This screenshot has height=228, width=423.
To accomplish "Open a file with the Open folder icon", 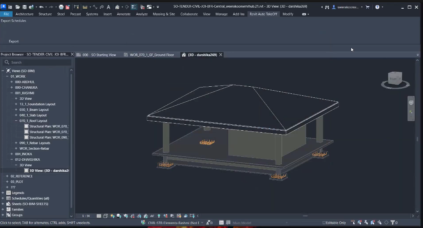I will [x=17, y=7].
